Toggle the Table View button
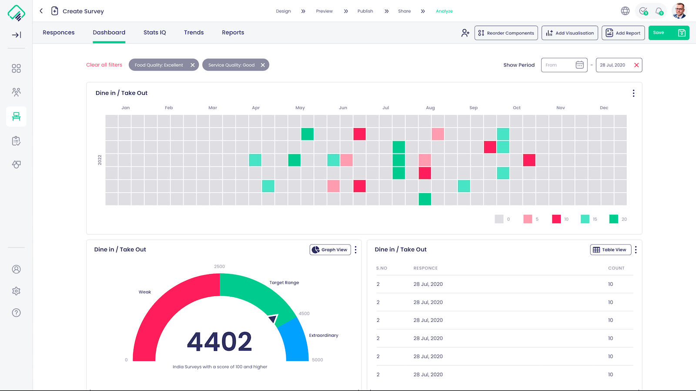 click(610, 250)
